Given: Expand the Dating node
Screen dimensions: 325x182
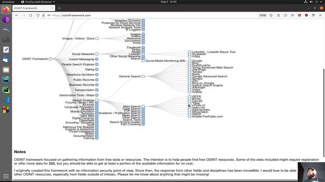Looking at the screenshot, I should [x=96, y=70].
